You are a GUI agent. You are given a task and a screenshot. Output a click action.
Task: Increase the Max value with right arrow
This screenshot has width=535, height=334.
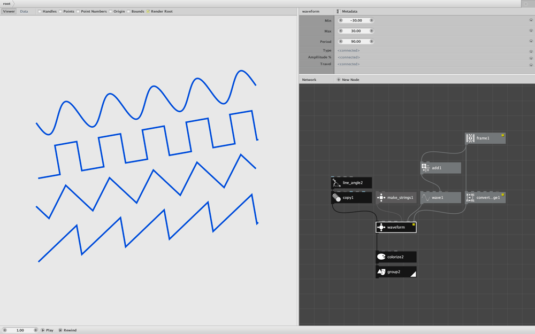pos(372,31)
